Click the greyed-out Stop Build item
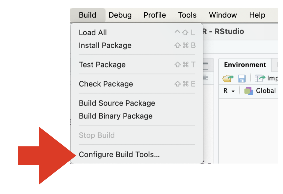Screen dimensions: 283x194 click(97, 135)
